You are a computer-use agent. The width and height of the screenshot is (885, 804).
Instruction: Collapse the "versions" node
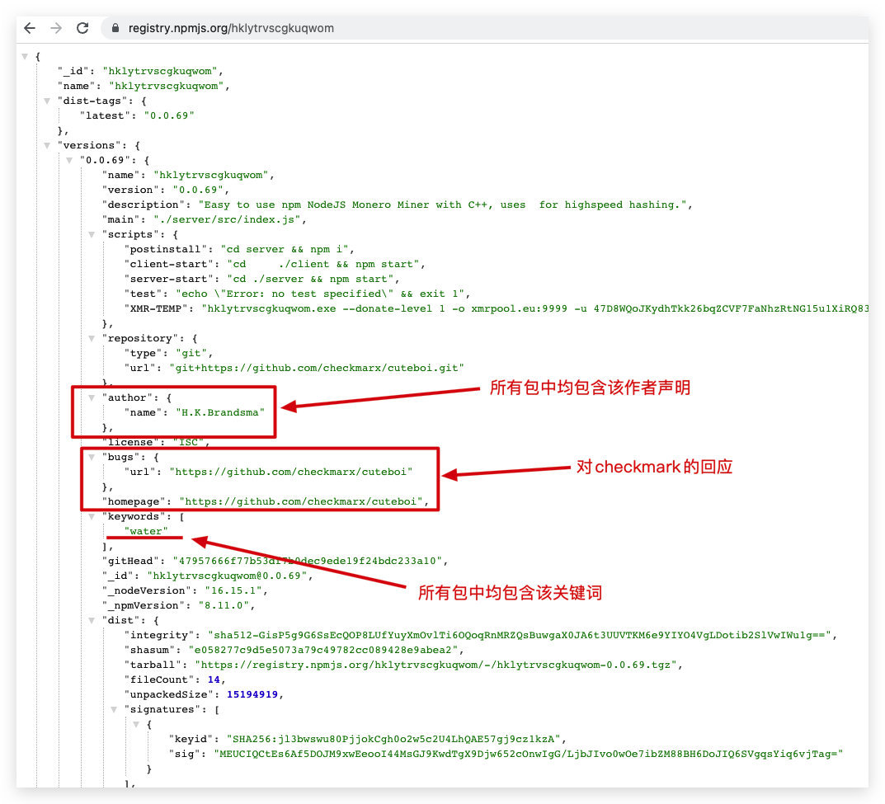[x=47, y=146]
